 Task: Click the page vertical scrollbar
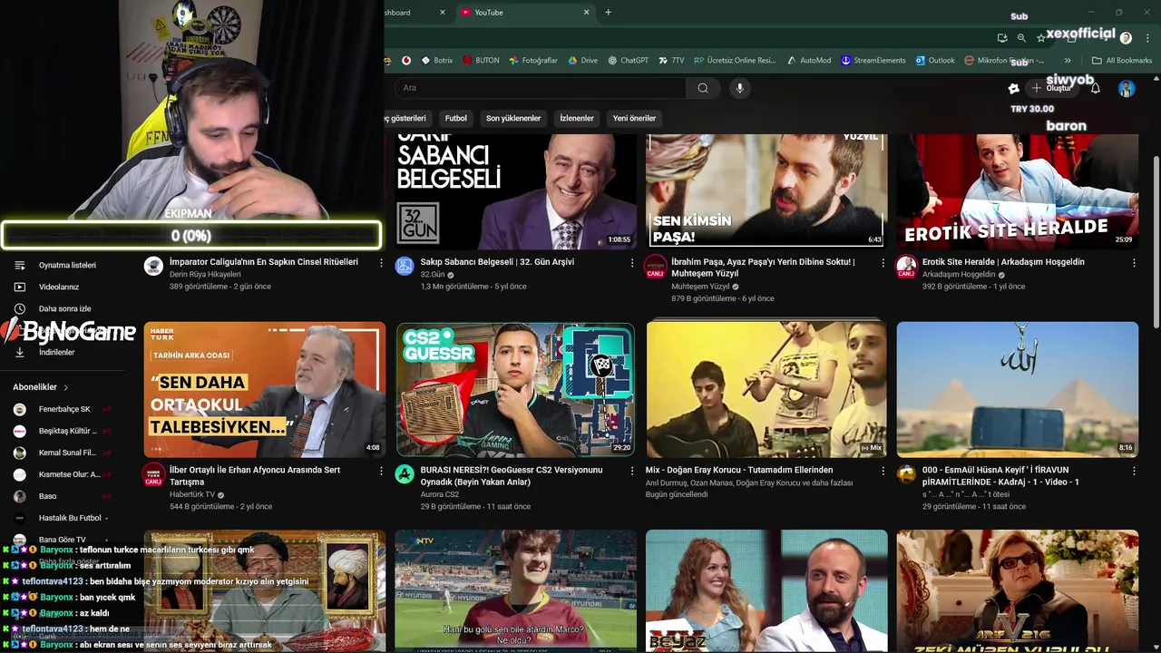[x=1156, y=240]
